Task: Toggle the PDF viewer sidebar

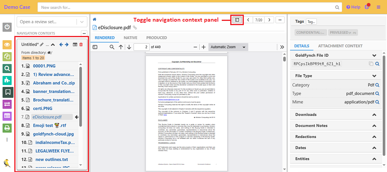Action: [x=95, y=47]
